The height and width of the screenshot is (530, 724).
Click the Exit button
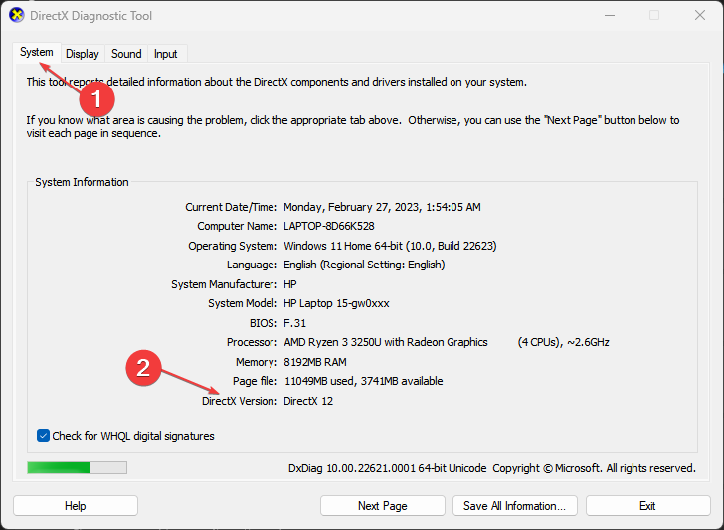coord(647,506)
